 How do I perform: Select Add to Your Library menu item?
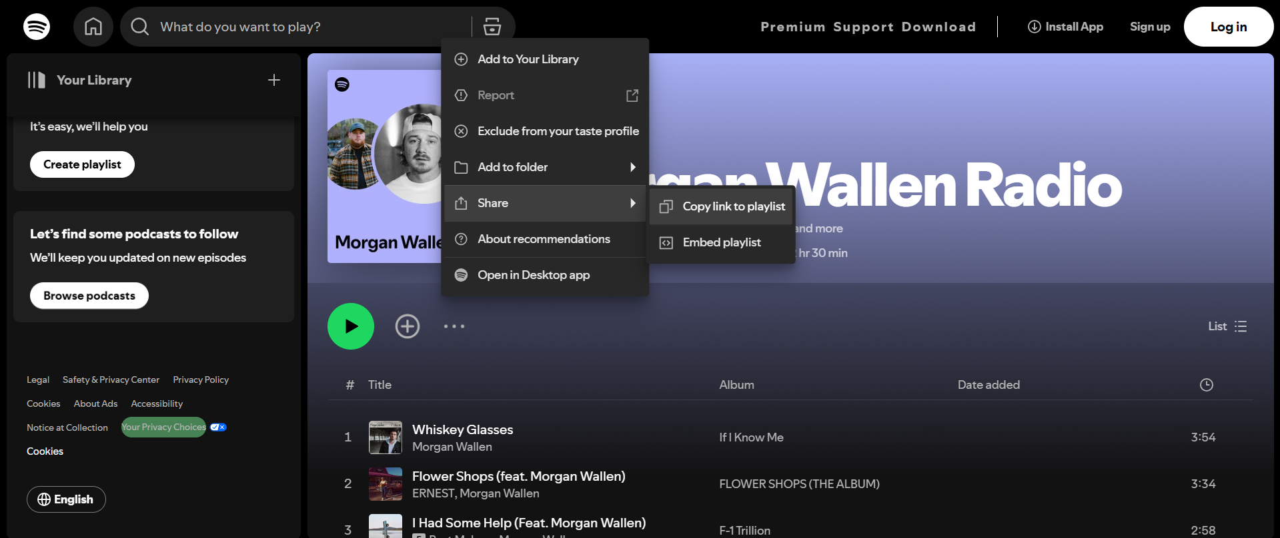point(545,59)
